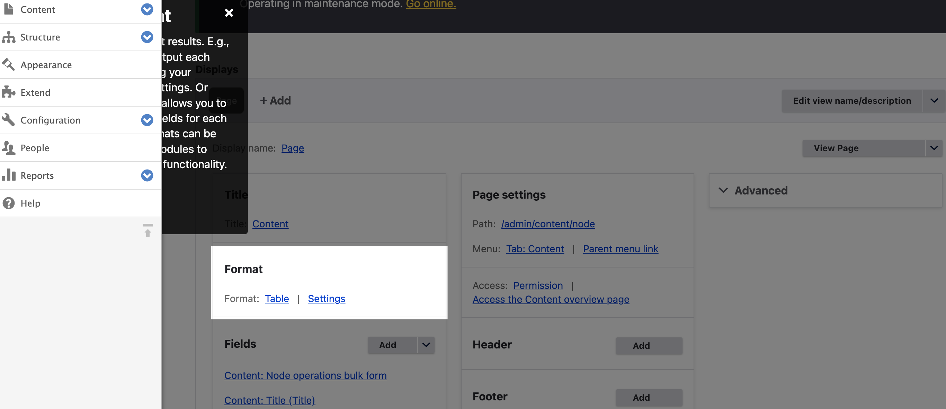Open Help menu item

pyautogui.click(x=30, y=203)
